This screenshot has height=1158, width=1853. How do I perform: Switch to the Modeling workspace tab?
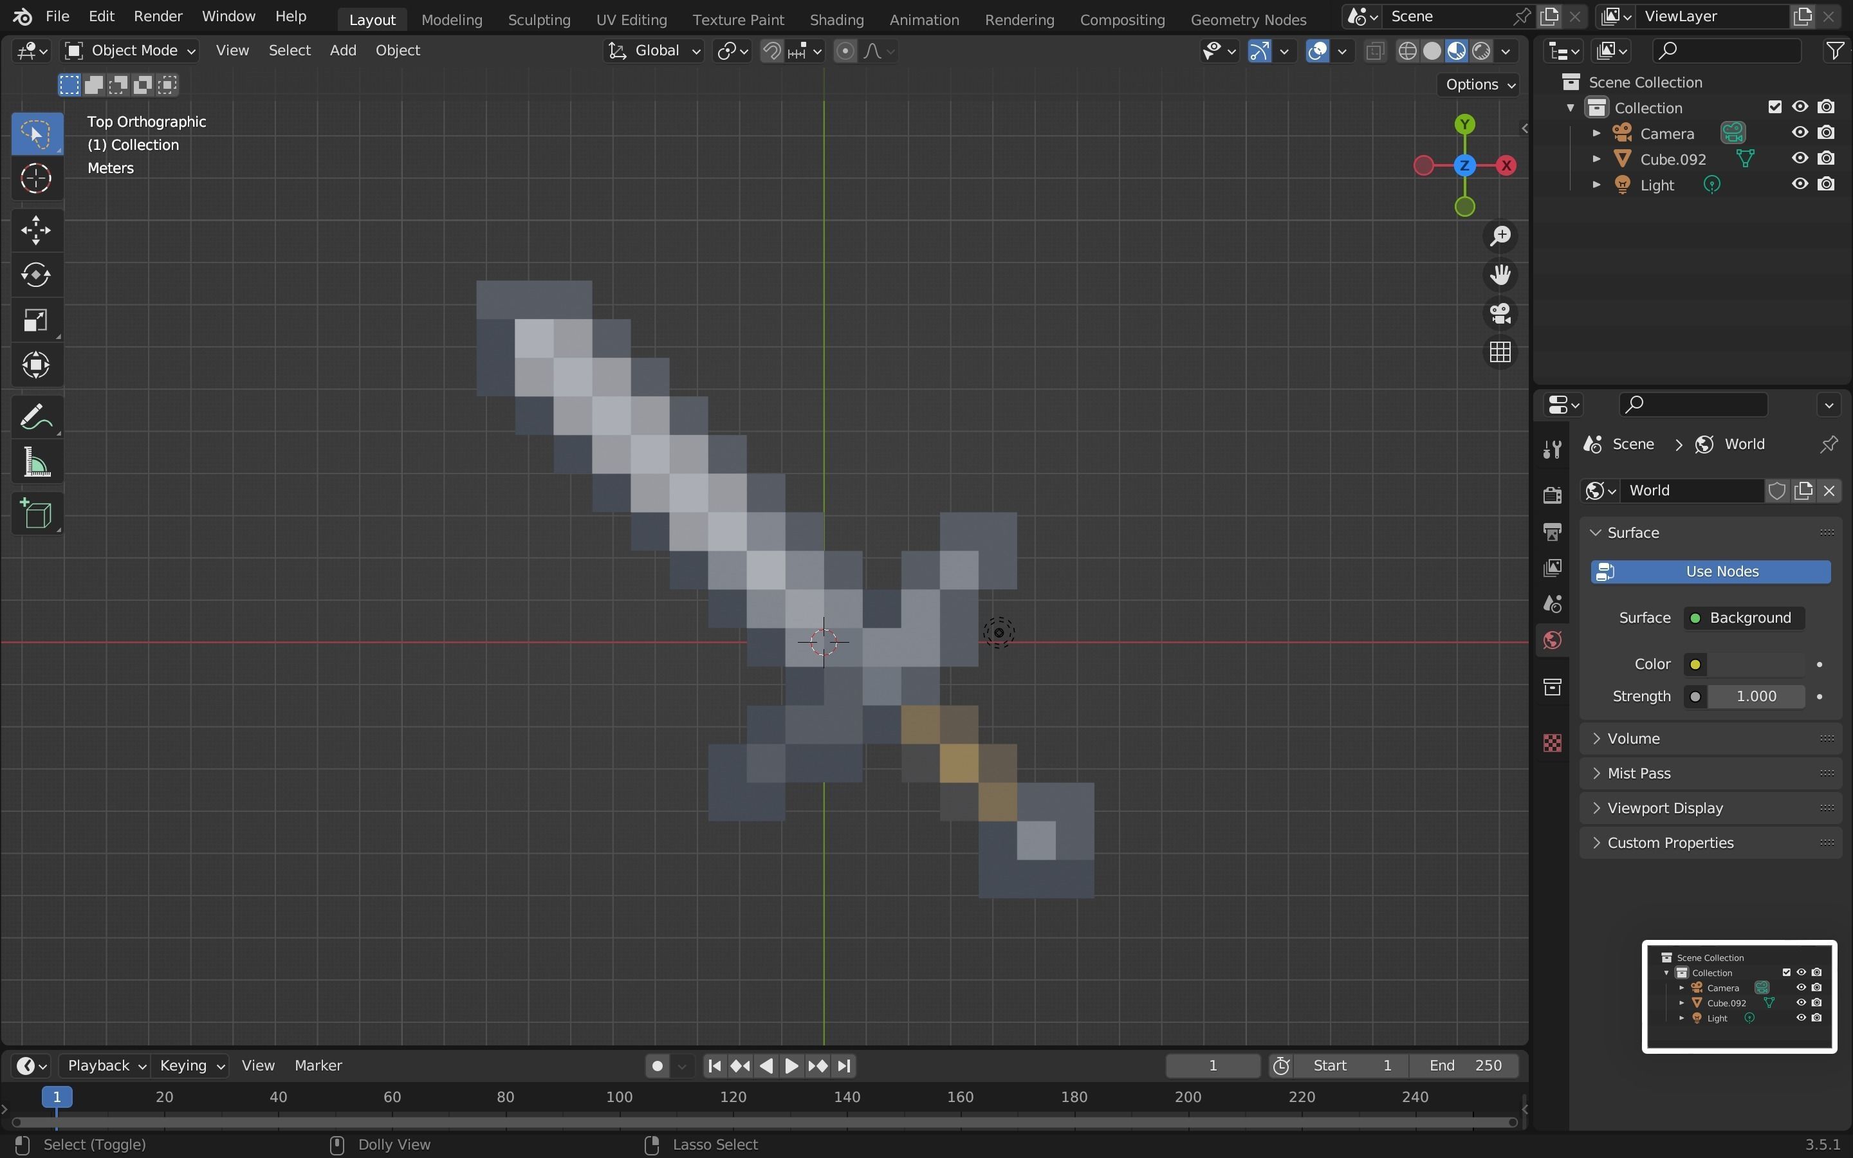pyautogui.click(x=452, y=19)
